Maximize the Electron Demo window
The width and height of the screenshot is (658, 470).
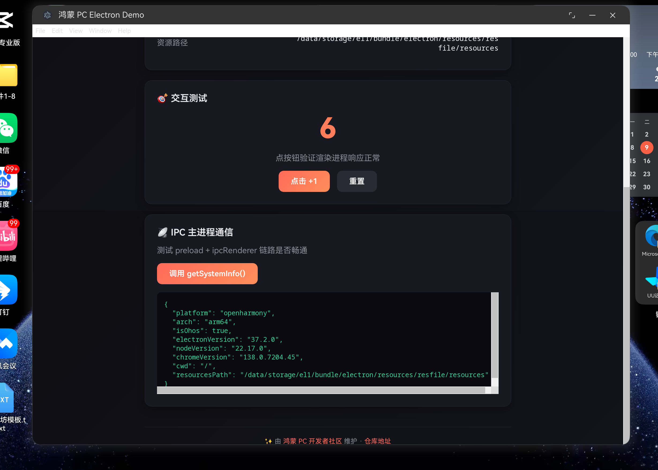pyautogui.click(x=572, y=15)
